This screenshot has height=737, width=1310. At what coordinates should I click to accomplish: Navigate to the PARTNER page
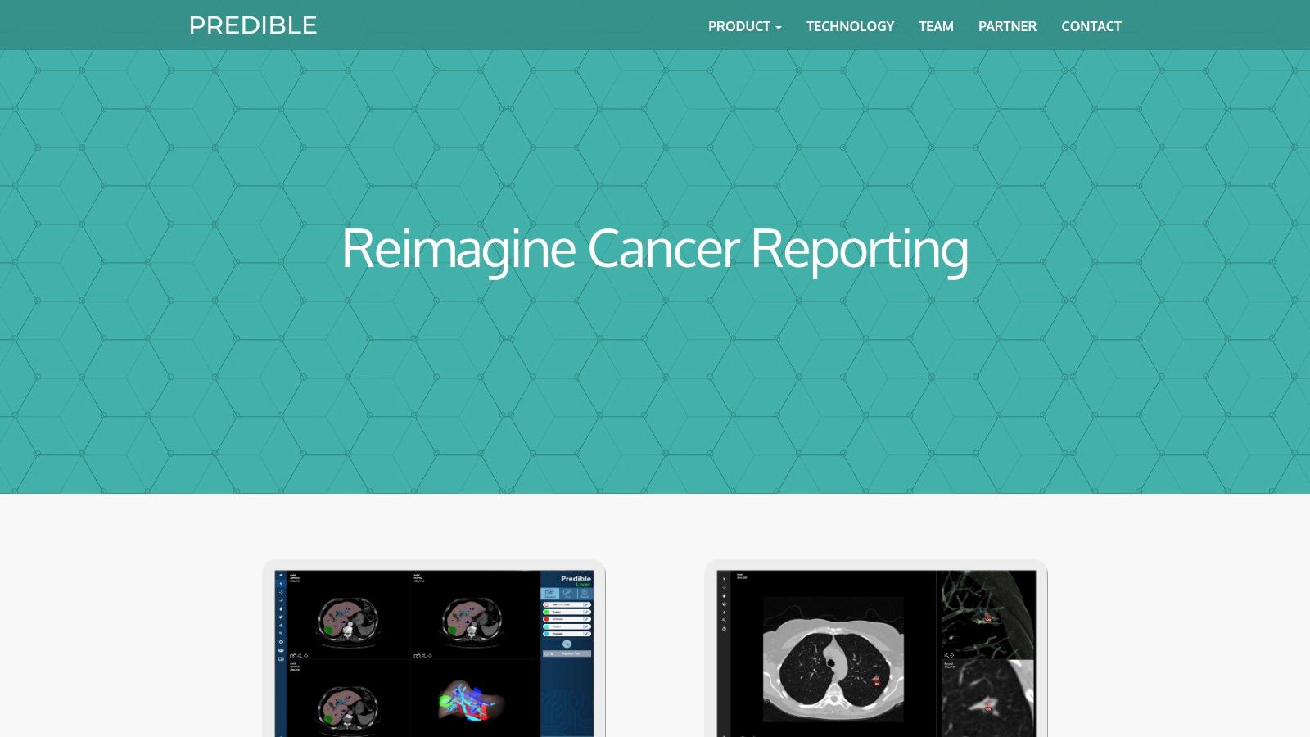1007,26
